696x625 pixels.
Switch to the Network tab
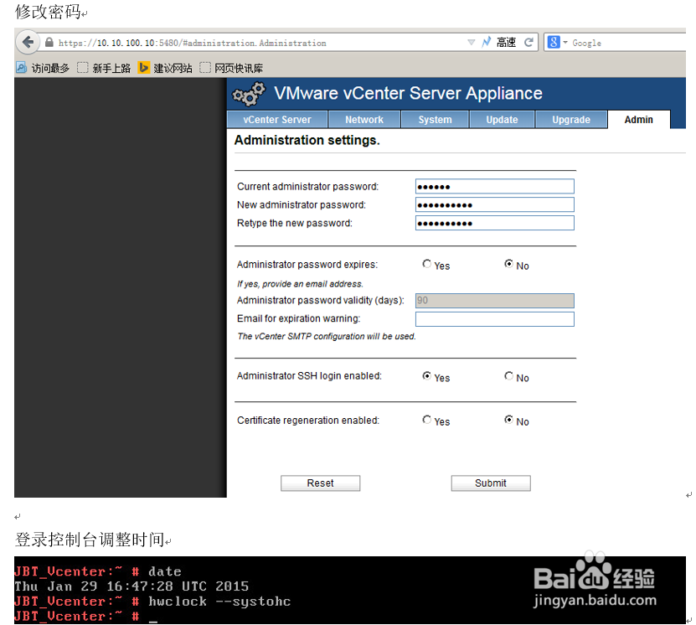click(364, 120)
